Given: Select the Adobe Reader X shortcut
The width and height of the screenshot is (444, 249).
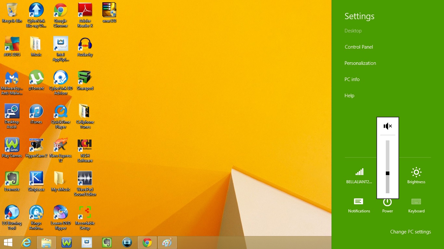Looking at the screenshot, I should point(85,15).
